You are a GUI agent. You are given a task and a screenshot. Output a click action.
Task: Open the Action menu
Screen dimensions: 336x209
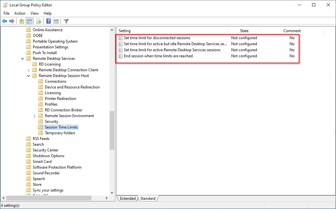[x=20, y=13]
